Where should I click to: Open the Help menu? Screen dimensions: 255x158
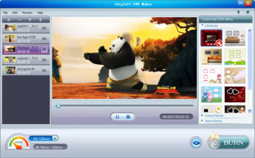(40, 13)
